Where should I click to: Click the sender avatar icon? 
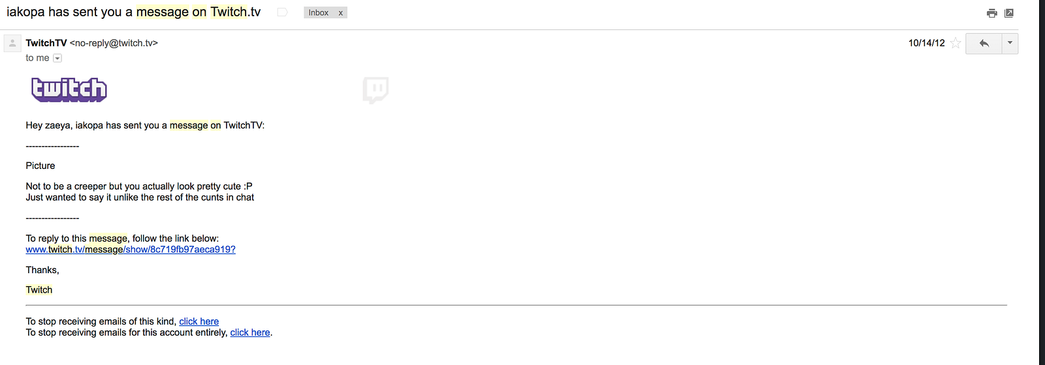coord(12,44)
